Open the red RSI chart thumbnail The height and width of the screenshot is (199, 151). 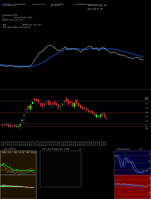(133, 187)
